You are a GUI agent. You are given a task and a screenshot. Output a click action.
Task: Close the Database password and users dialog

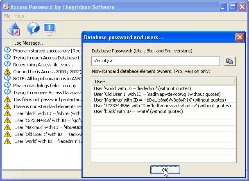[240, 37]
